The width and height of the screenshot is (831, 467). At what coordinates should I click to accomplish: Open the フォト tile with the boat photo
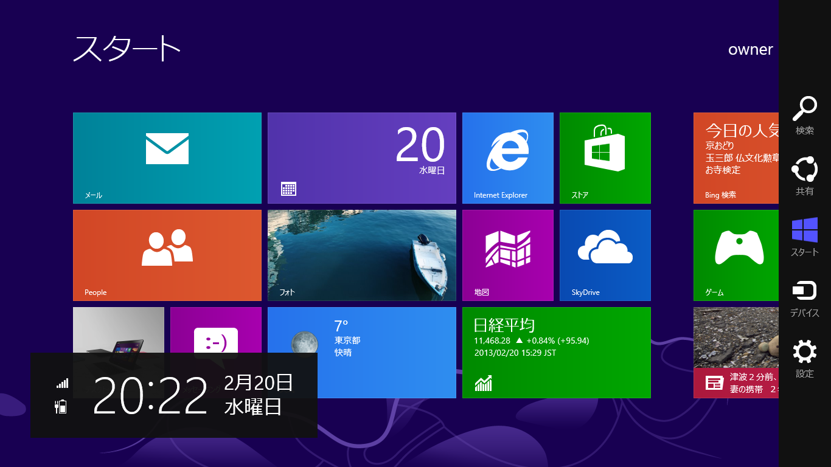click(362, 255)
